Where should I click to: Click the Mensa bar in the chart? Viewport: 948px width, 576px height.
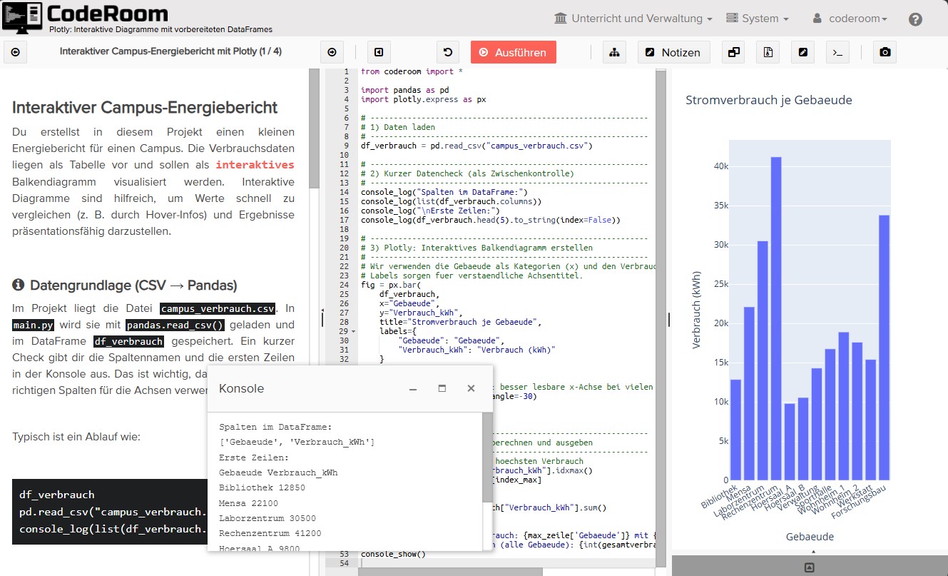(749, 393)
